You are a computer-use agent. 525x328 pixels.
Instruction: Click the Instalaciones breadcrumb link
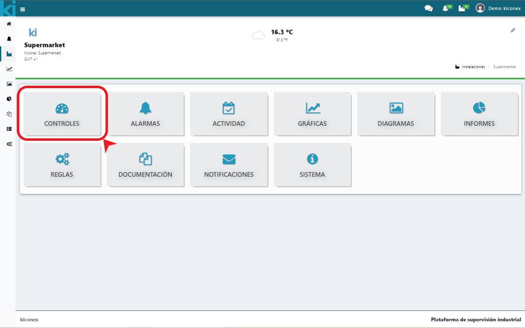tap(473, 67)
